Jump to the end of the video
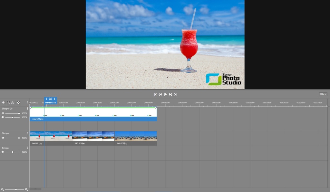The image size is (330, 192). tap(175, 94)
